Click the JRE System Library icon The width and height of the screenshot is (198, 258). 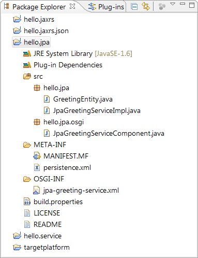(x=27, y=54)
